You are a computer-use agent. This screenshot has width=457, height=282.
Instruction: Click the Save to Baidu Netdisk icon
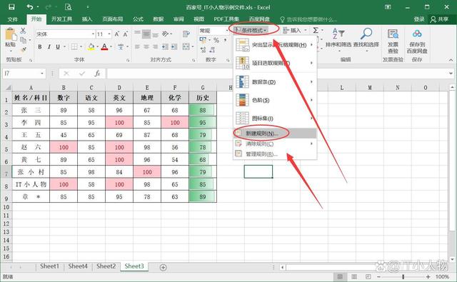click(417, 34)
